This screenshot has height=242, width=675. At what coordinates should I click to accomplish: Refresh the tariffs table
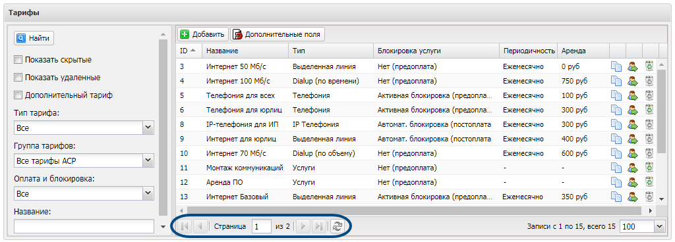tap(337, 227)
